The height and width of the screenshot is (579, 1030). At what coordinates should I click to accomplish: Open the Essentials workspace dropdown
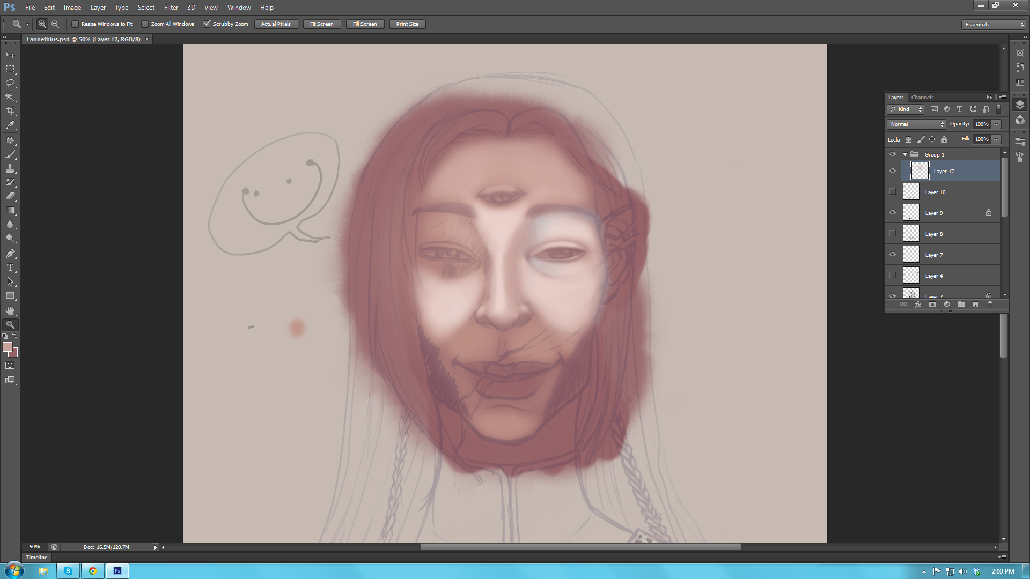(994, 24)
